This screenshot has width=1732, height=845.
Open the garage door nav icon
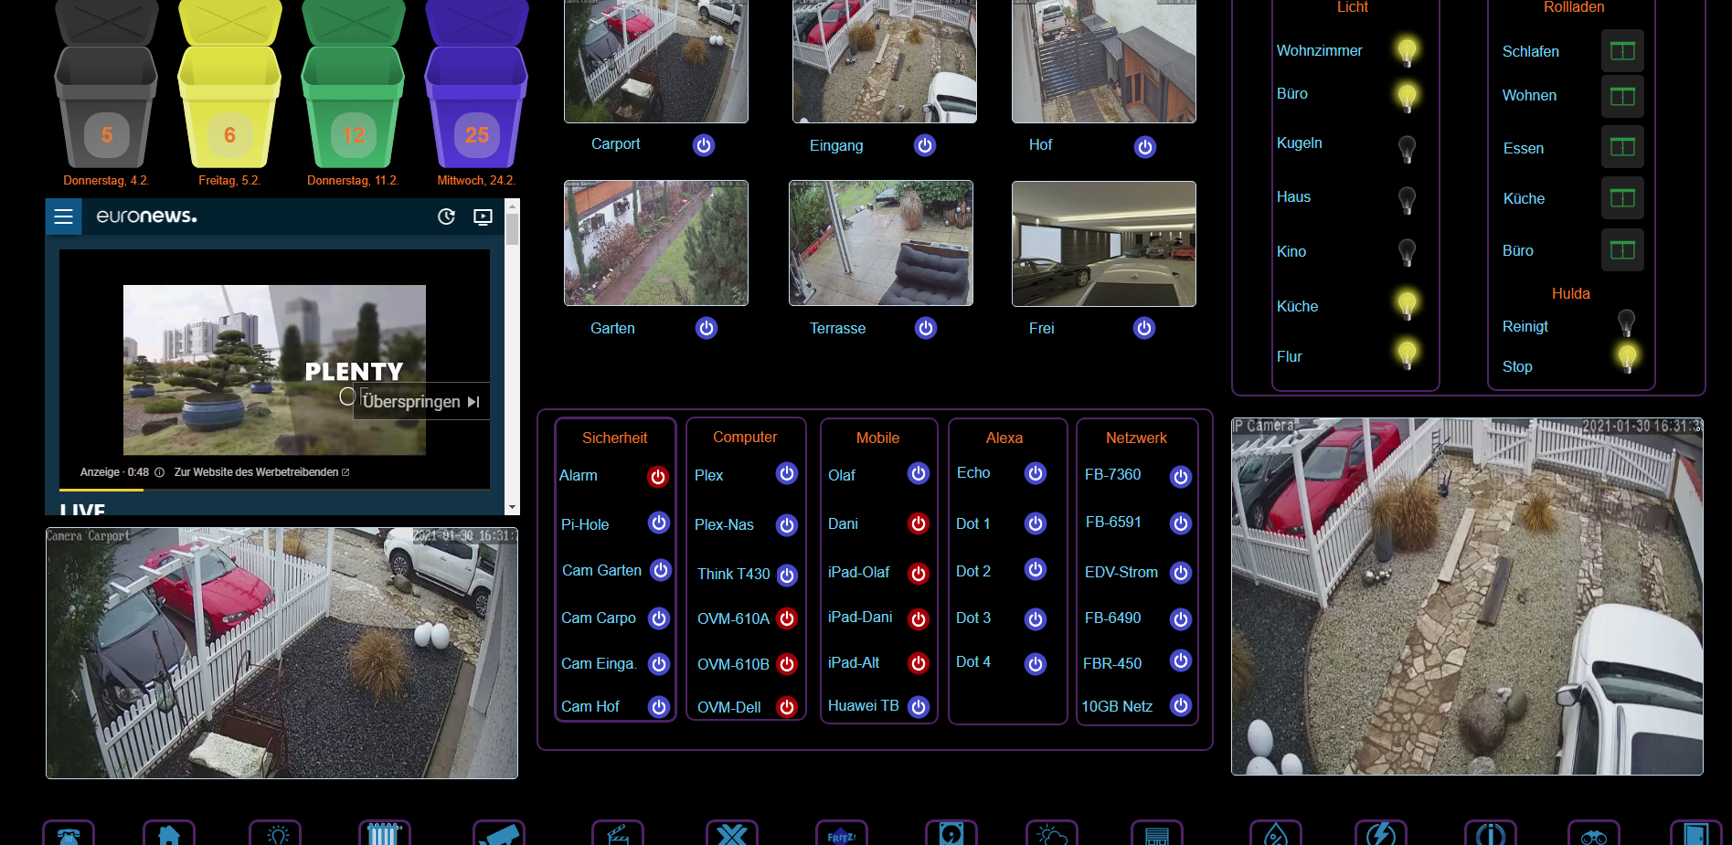(x=1157, y=833)
